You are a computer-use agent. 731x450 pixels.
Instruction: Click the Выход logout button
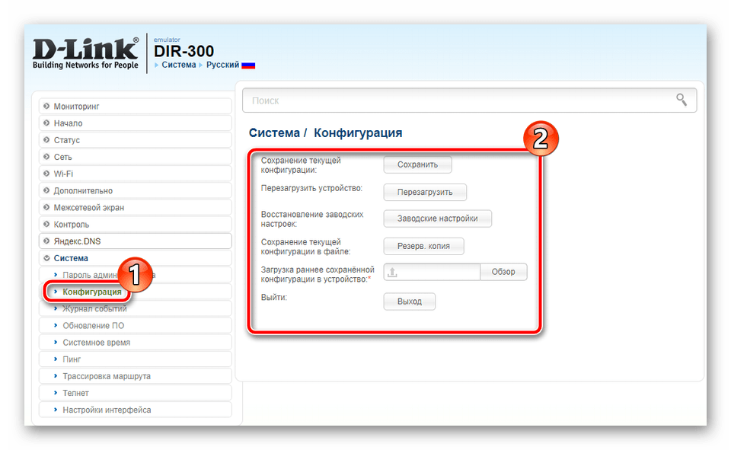[410, 302]
